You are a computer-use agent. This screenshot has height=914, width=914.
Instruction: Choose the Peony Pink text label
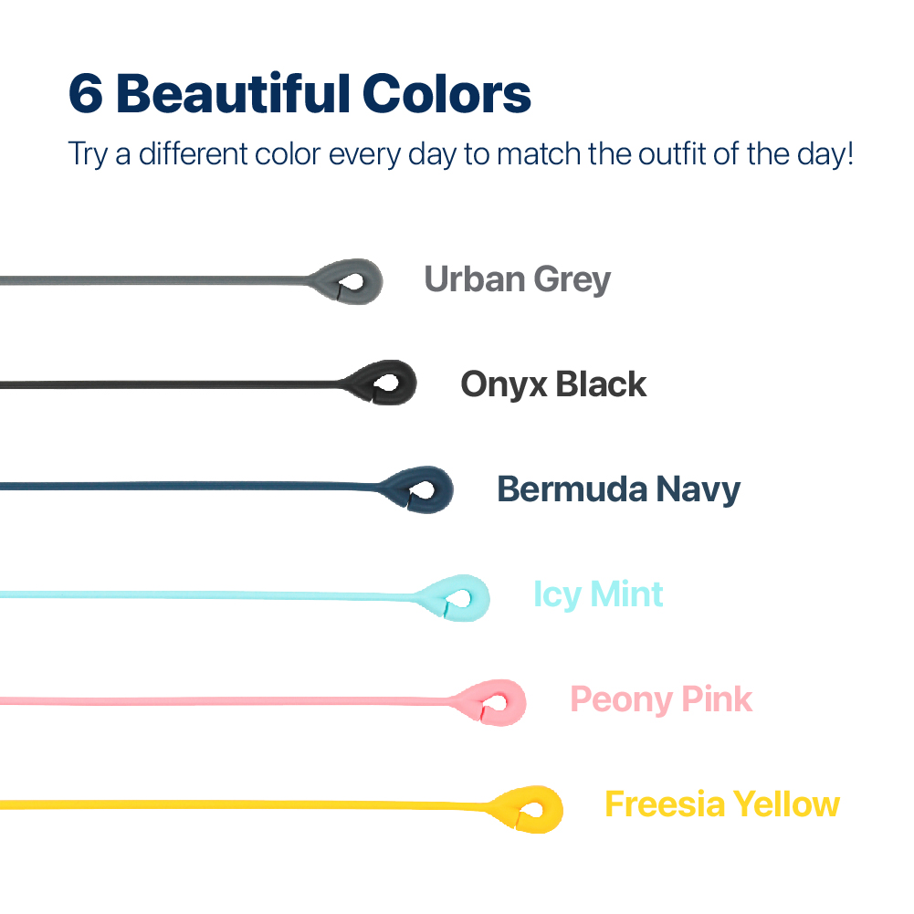click(661, 700)
